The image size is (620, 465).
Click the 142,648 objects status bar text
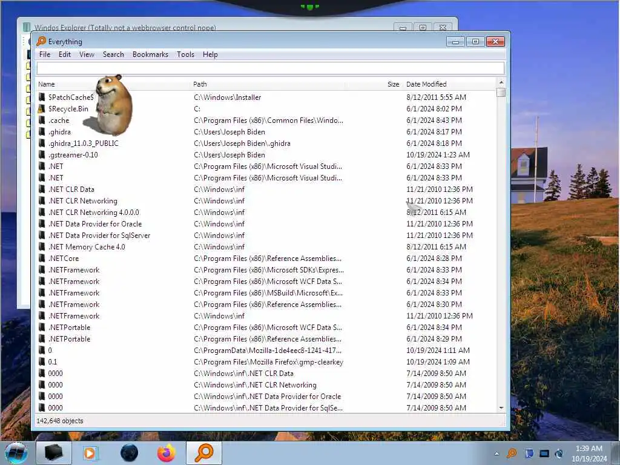pos(60,421)
